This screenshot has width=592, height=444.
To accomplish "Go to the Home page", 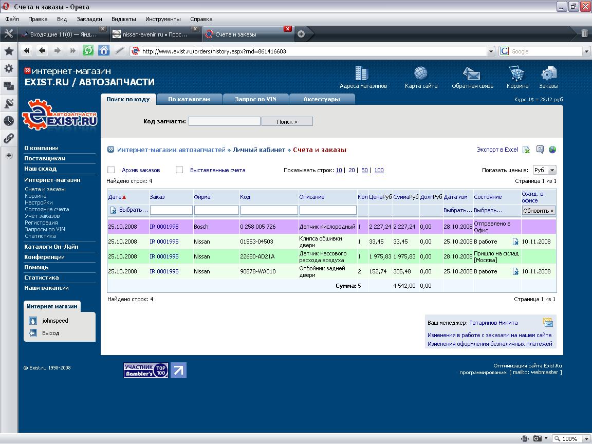I will 104,50.
